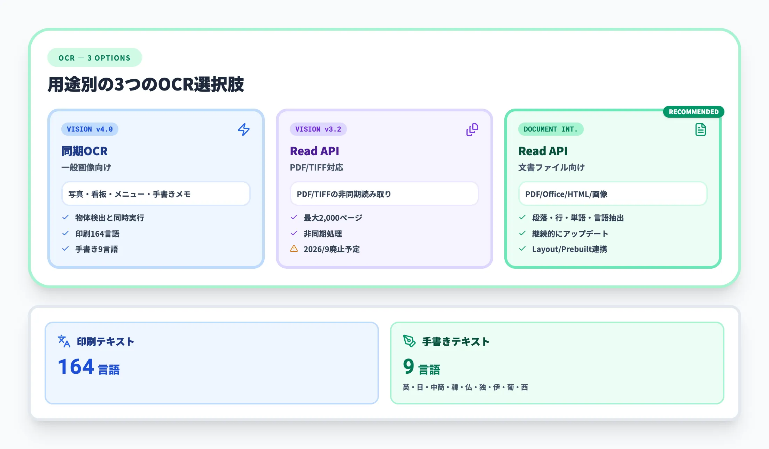
Task: Click the checkmark beside Layout/Prebuilt連携
Action: pyautogui.click(x=522, y=249)
